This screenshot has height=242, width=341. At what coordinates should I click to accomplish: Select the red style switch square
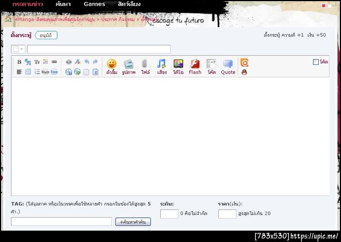point(323,6)
